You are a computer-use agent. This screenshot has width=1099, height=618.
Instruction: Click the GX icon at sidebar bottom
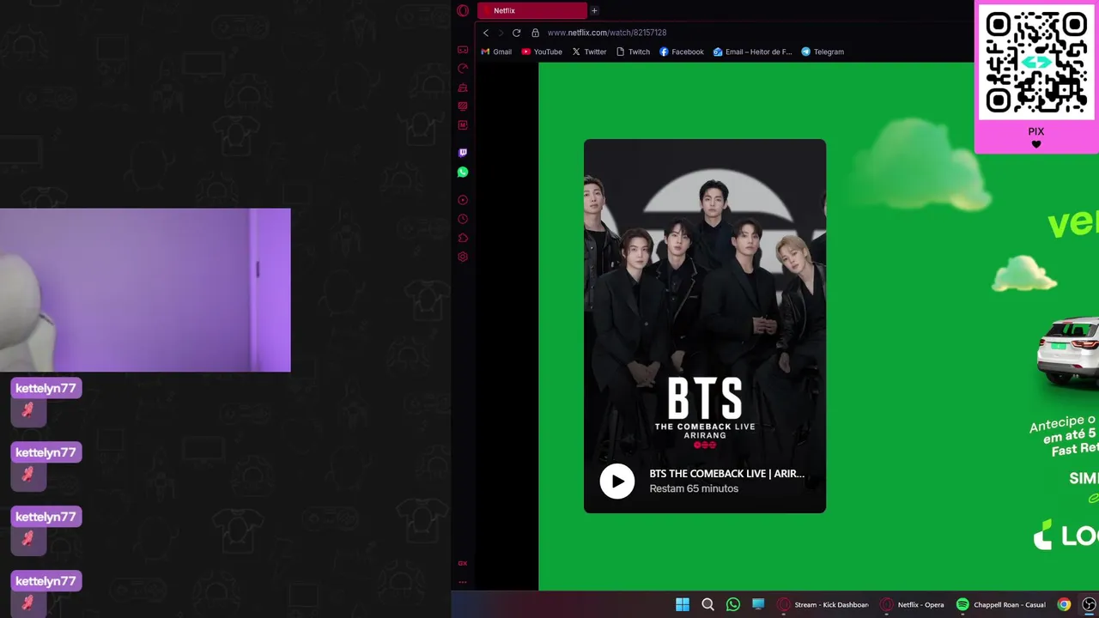[x=462, y=563]
